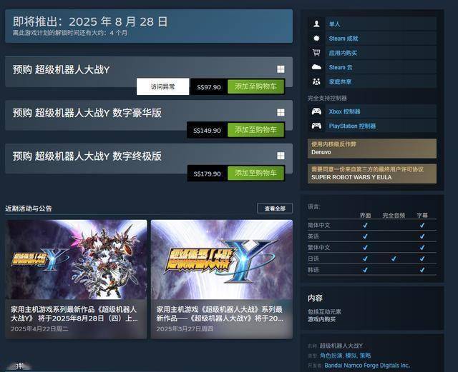Open the SUPER ROBOT WARS Y EULA notice

click(x=372, y=174)
